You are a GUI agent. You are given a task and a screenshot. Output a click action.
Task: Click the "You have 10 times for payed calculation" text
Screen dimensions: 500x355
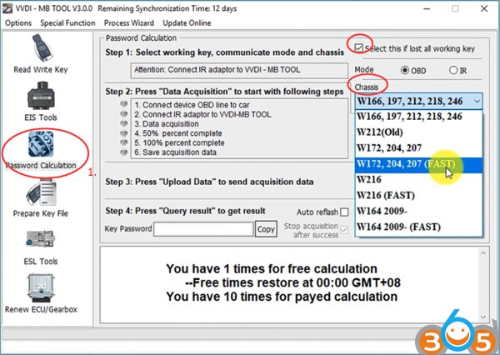point(282,297)
